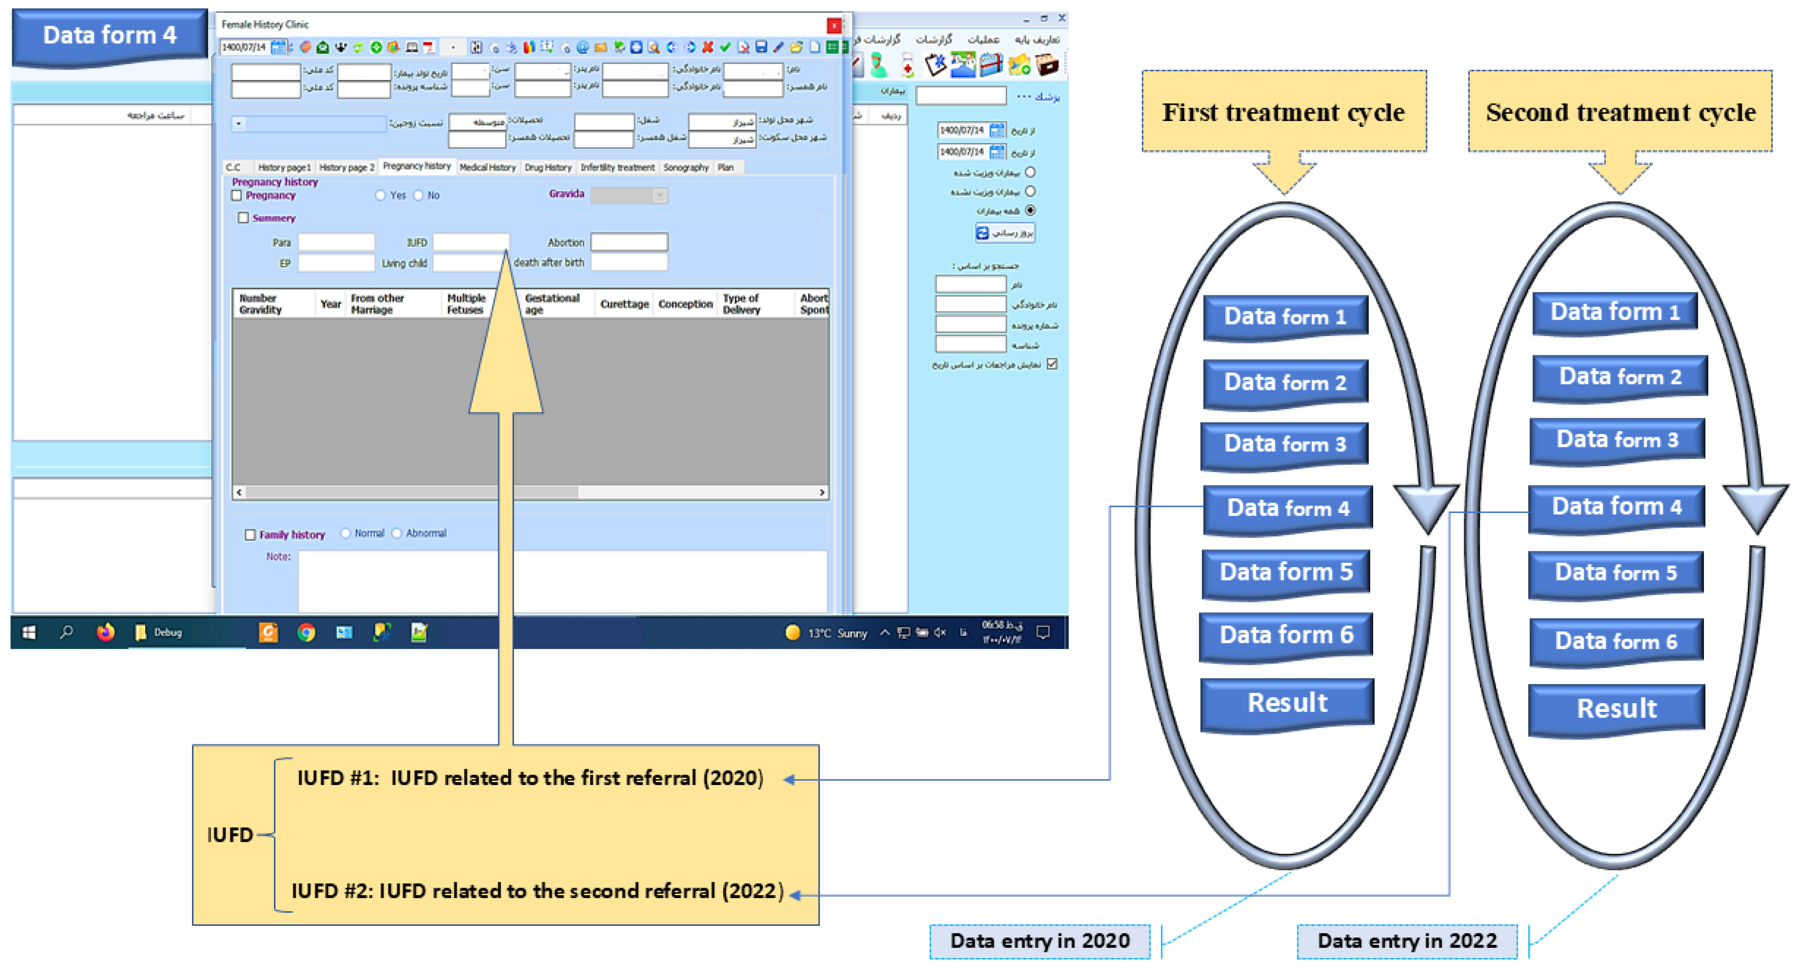This screenshot has height=971, width=1801.
Task: Click the surgeon doctor icon
Action: click(878, 66)
